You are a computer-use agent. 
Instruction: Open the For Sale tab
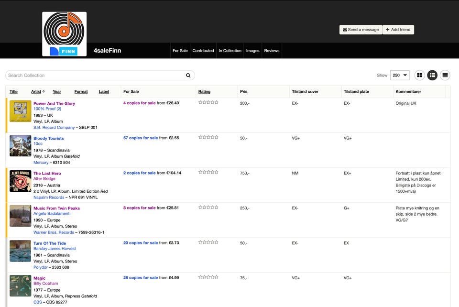(x=180, y=51)
